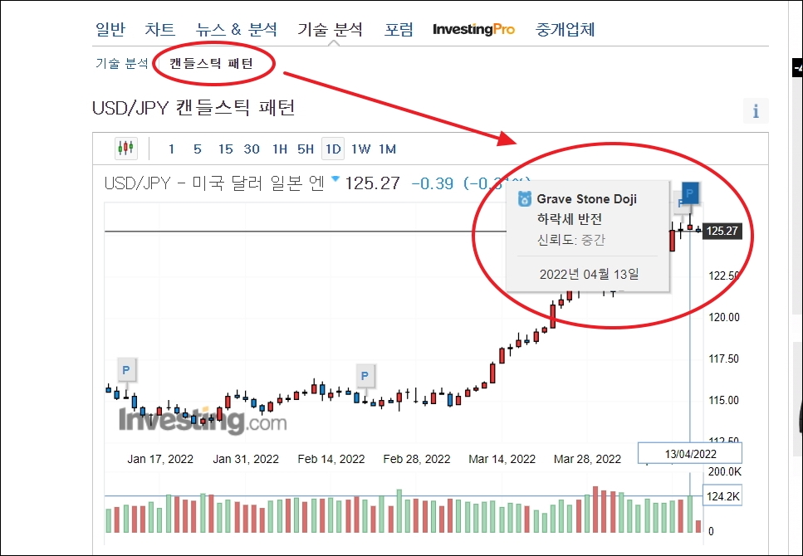Open the USD/JPY symbol dropdown arrow
The image size is (803, 556).
[335, 178]
